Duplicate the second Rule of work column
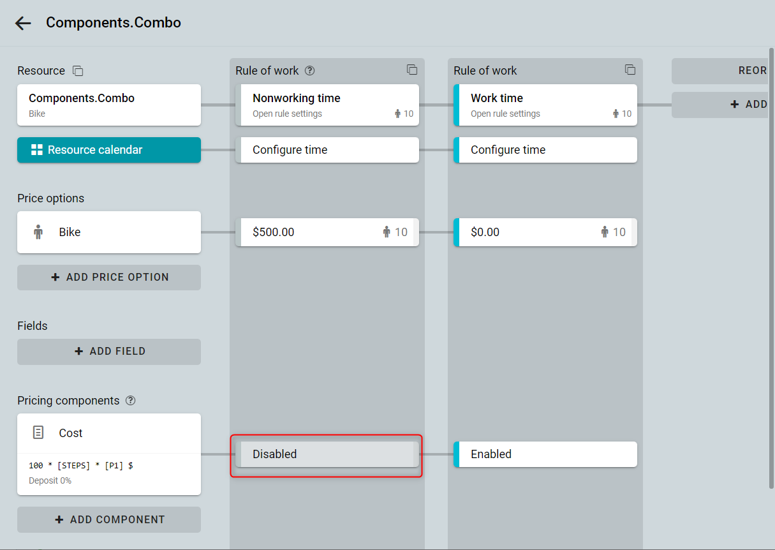 click(630, 70)
